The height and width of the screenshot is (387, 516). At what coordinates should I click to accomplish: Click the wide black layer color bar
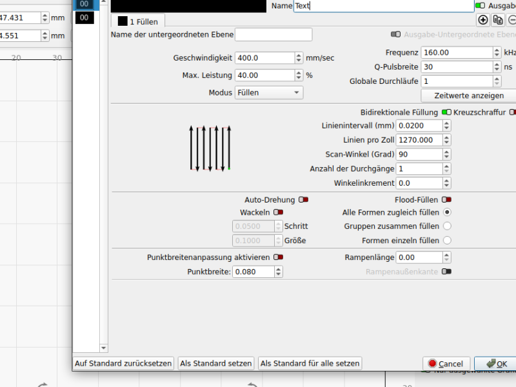[x=188, y=6]
